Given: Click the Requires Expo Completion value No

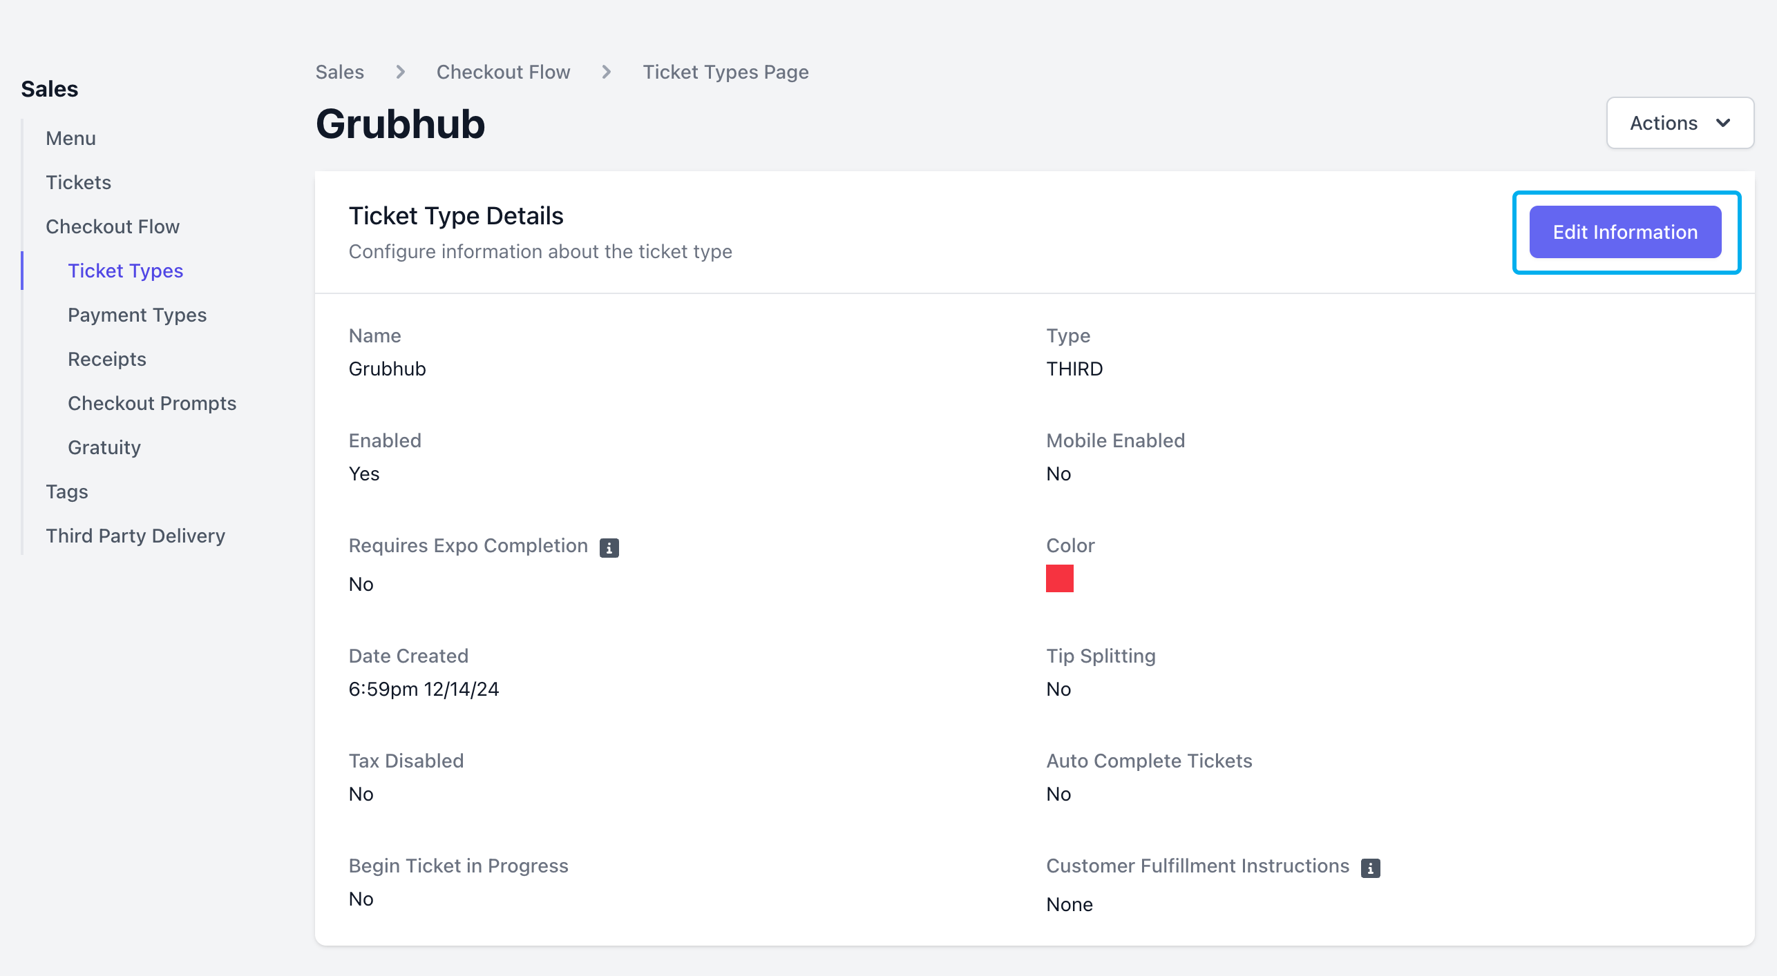Looking at the screenshot, I should point(361,584).
